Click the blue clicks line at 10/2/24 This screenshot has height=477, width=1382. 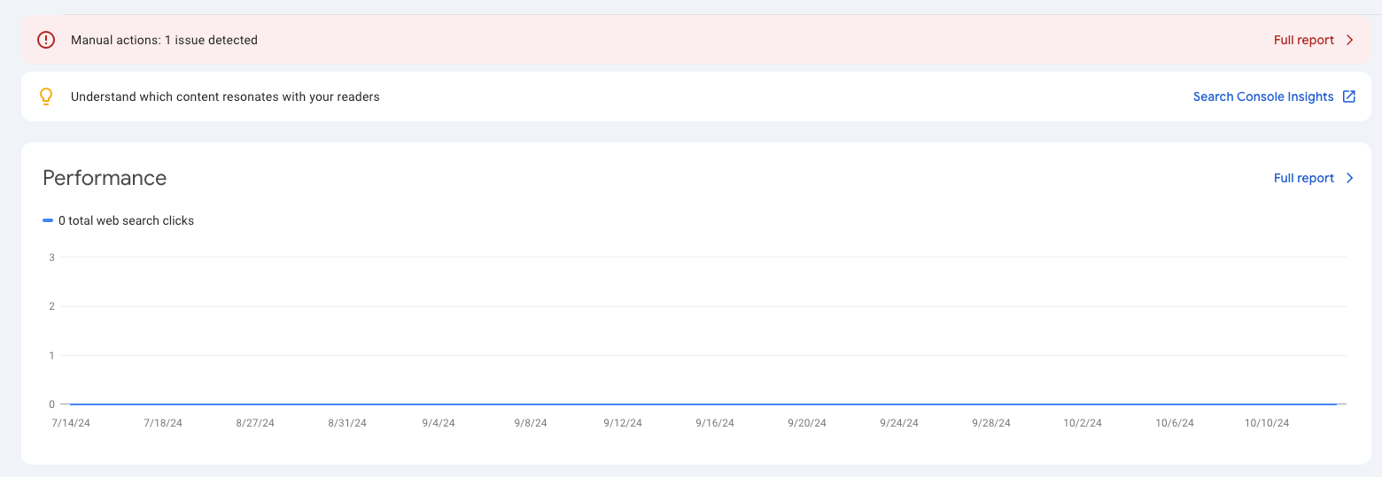point(1083,404)
